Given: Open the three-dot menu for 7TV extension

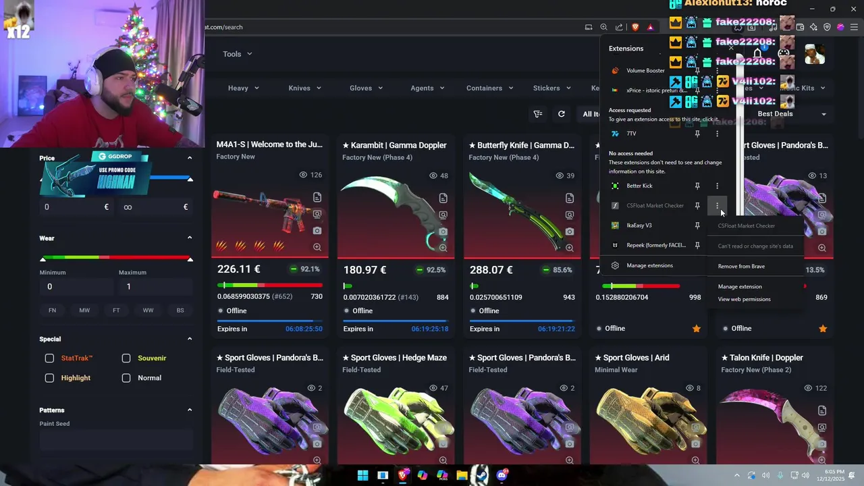Looking at the screenshot, I should (717, 134).
